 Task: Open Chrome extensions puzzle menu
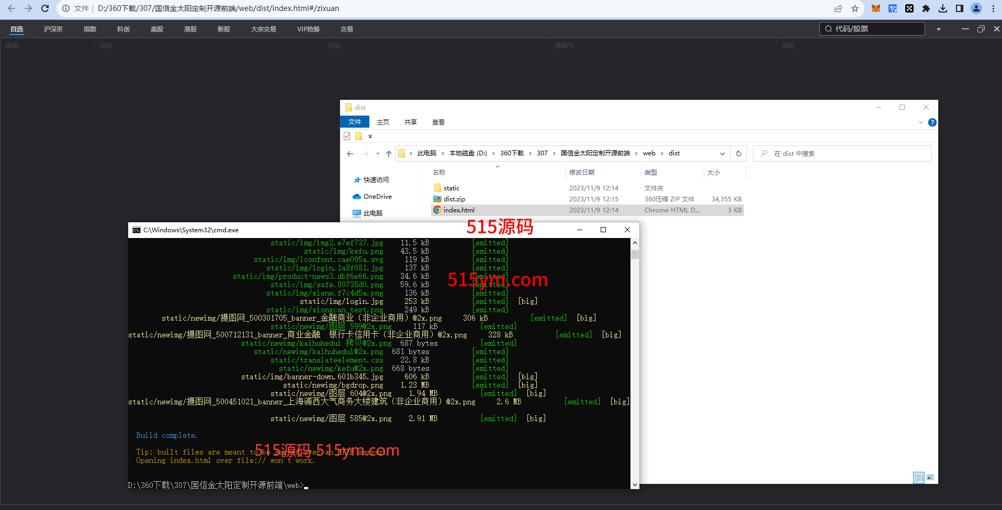pyautogui.click(x=926, y=8)
